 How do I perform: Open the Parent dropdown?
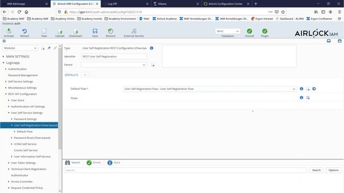pyautogui.click(x=114, y=65)
